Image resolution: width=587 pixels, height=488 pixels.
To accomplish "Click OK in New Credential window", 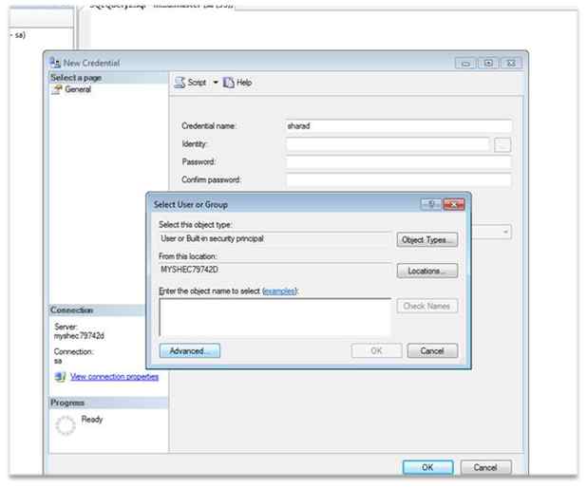I will click(427, 467).
